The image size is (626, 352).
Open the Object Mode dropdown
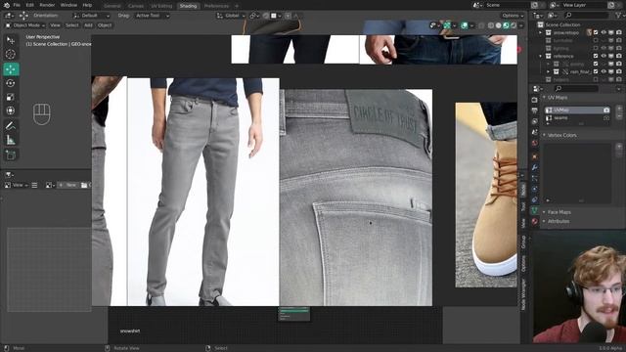(25, 25)
